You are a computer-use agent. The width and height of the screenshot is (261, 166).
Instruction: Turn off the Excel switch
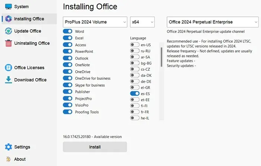point(67,38)
